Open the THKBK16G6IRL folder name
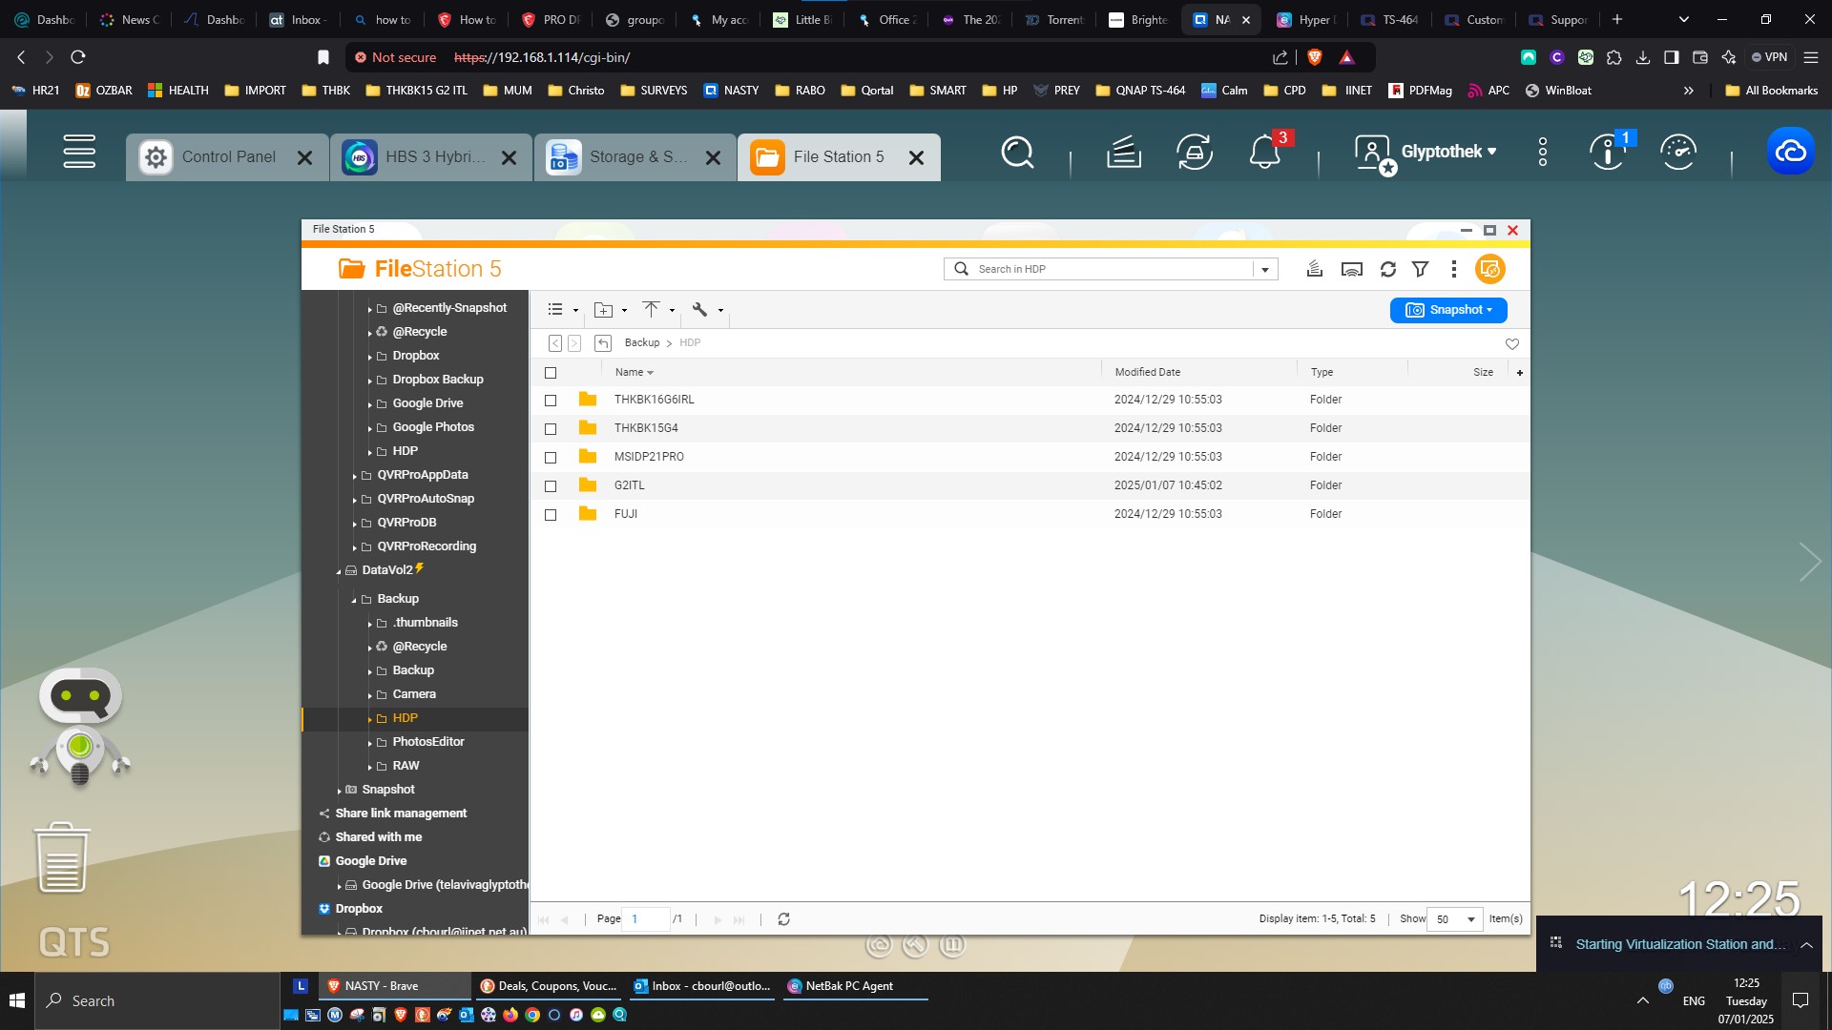This screenshot has height=1030, width=1832. 655,400
